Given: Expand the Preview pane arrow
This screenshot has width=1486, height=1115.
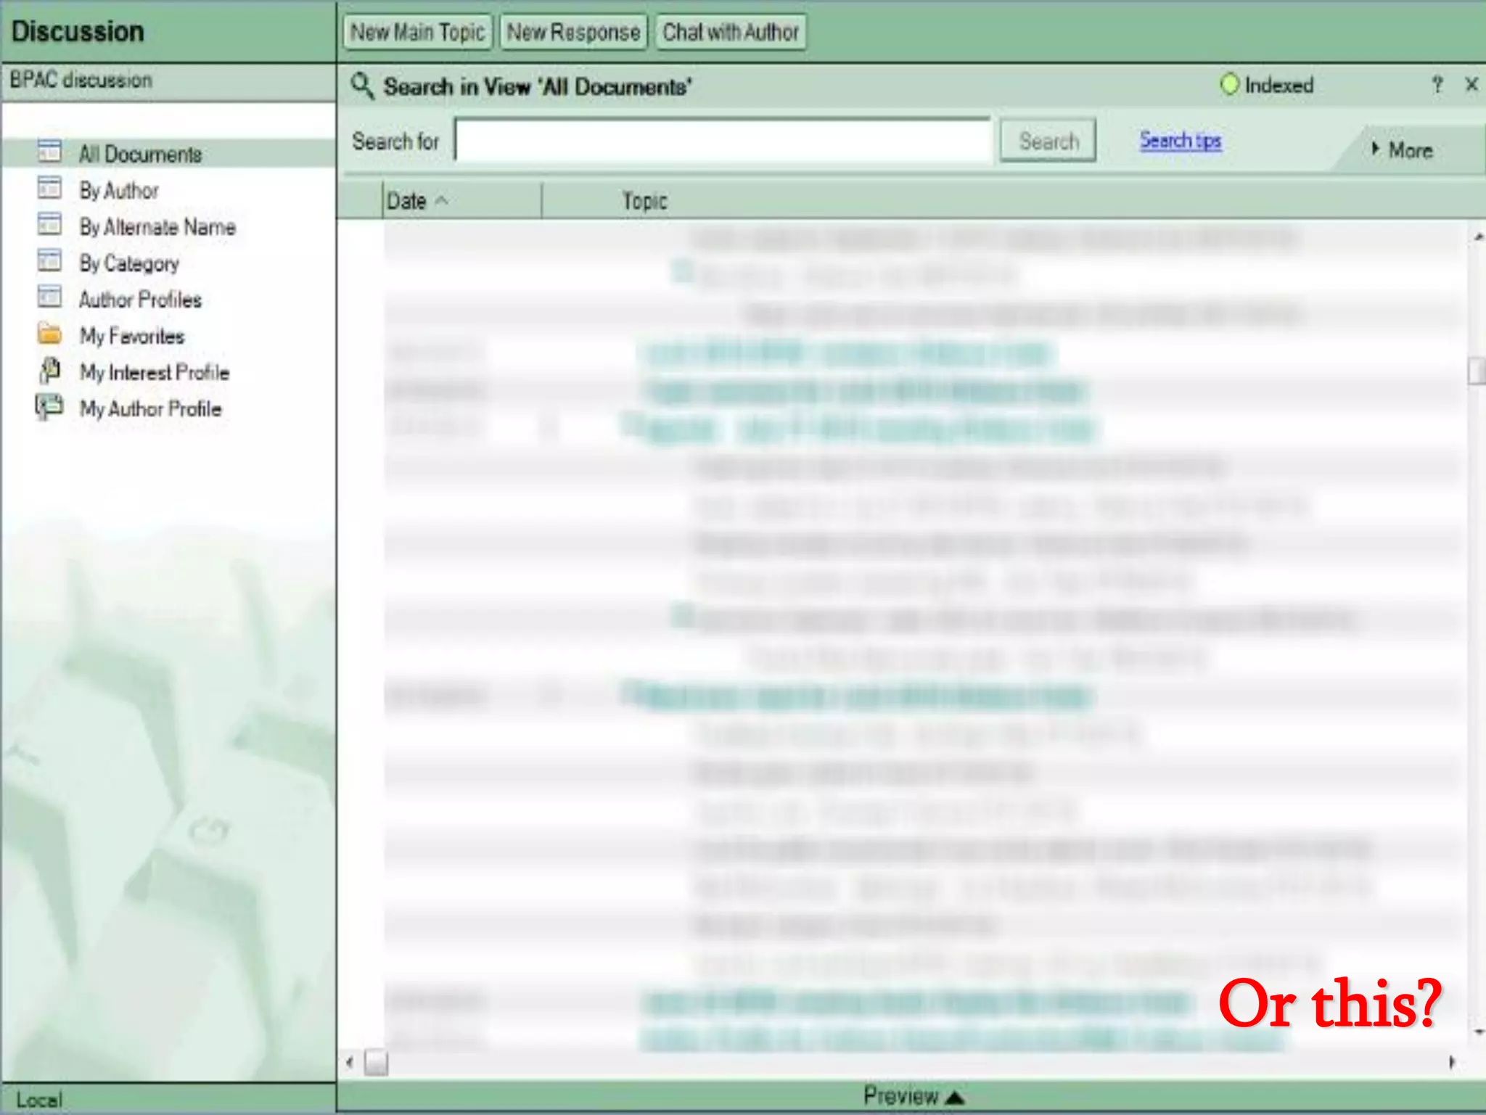Looking at the screenshot, I should point(955,1097).
